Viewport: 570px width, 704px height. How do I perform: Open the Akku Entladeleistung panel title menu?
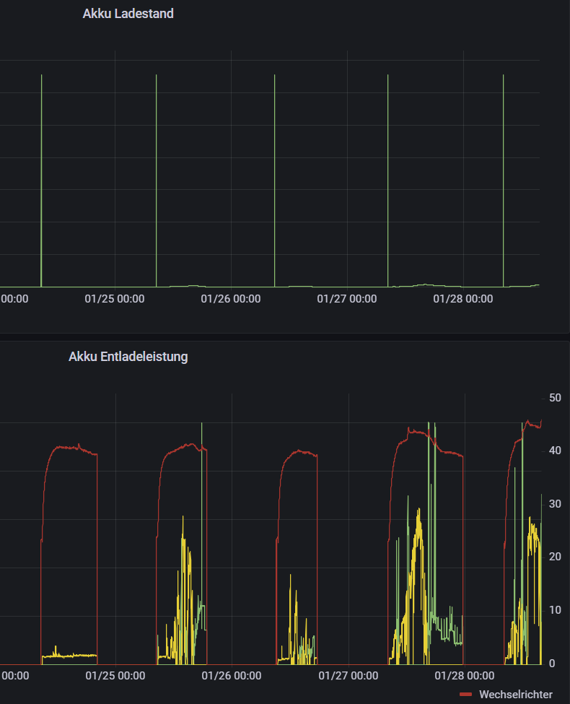(x=128, y=357)
